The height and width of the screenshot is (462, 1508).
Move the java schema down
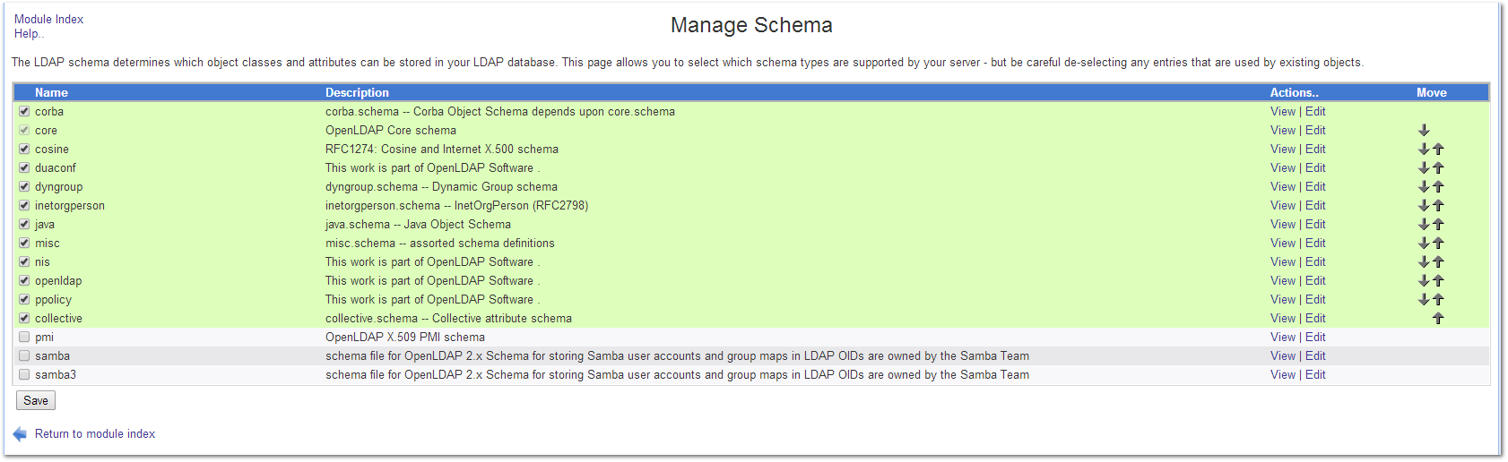(x=1423, y=225)
